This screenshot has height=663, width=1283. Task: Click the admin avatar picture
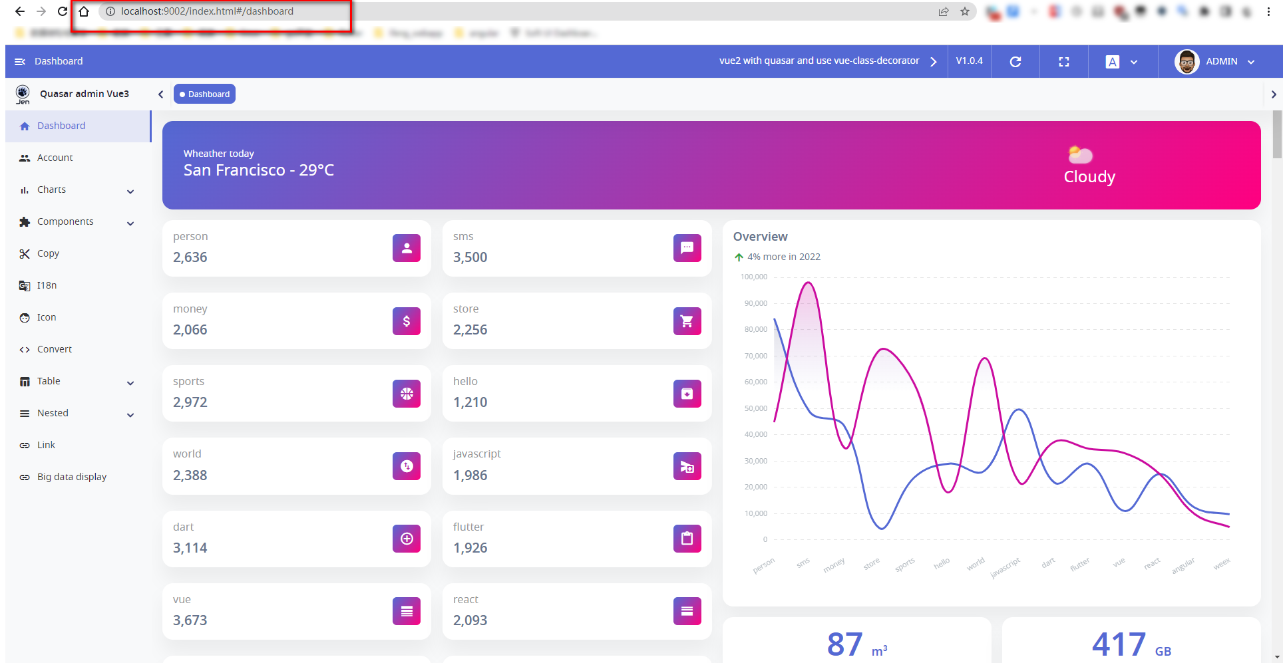point(1187,62)
